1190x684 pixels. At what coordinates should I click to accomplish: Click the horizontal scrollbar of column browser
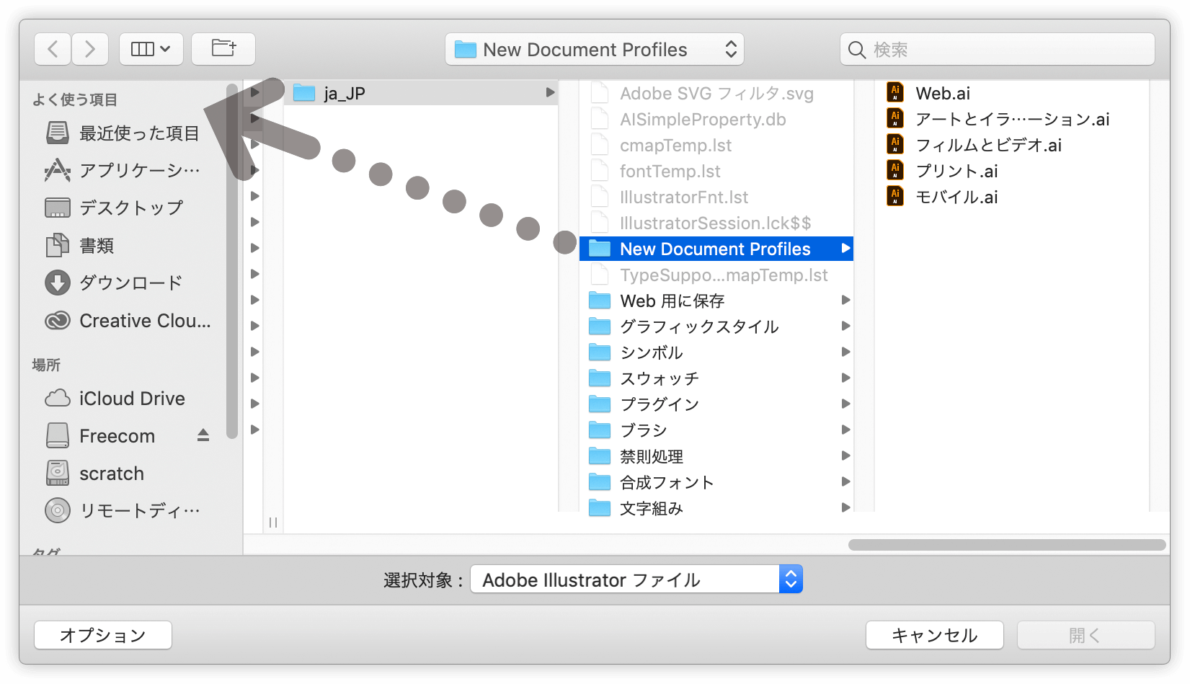[1007, 545]
